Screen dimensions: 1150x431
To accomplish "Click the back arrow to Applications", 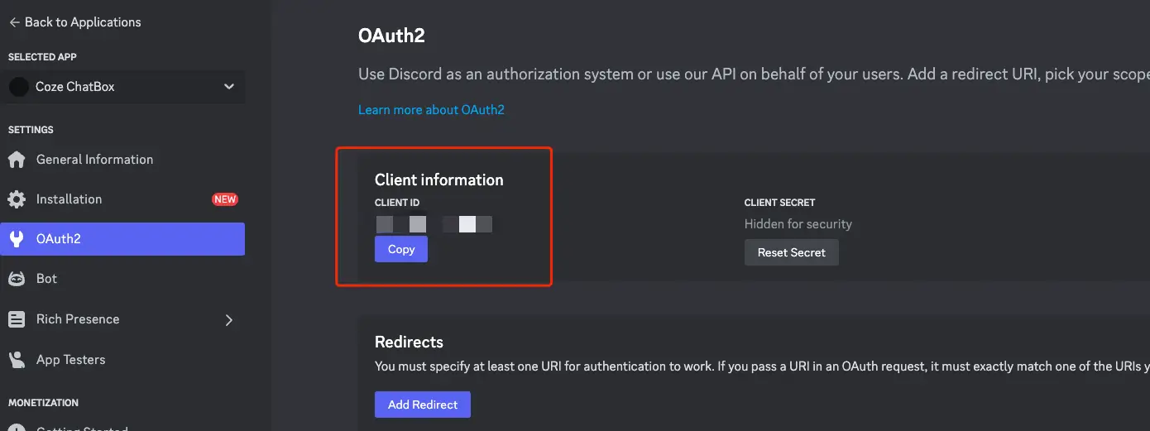I will click(14, 22).
